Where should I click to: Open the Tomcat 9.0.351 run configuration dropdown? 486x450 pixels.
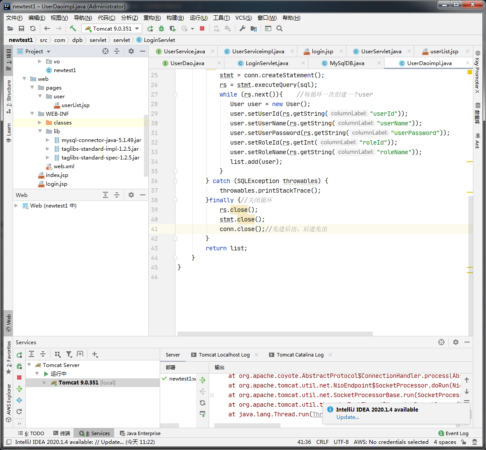pos(112,28)
